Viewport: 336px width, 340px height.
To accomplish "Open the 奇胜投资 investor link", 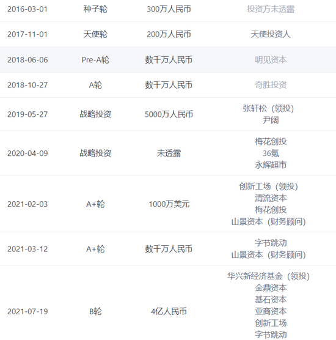I will (271, 85).
